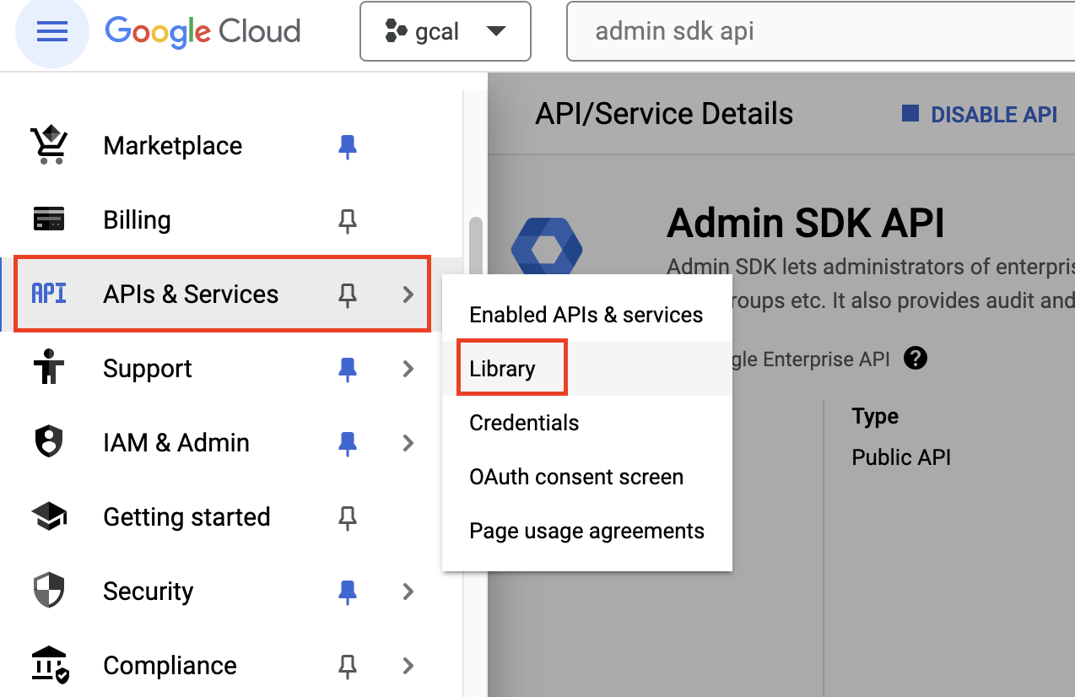Screen dimensions: 1075x697
Task: Expand the IAM & Admin submenu chevron
Action: [408, 442]
